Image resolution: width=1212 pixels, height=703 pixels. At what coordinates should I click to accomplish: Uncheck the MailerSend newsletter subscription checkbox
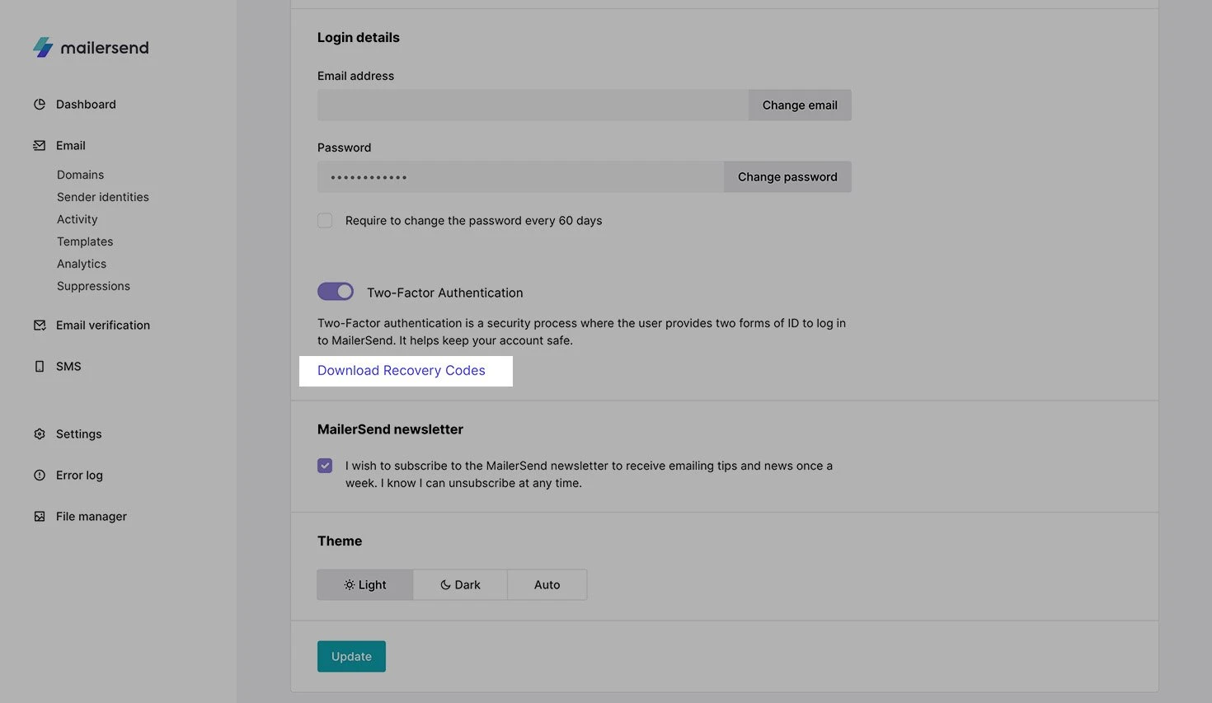[325, 466]
